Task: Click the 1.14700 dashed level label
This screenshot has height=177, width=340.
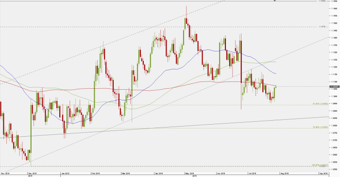Action: pos(322,27)
